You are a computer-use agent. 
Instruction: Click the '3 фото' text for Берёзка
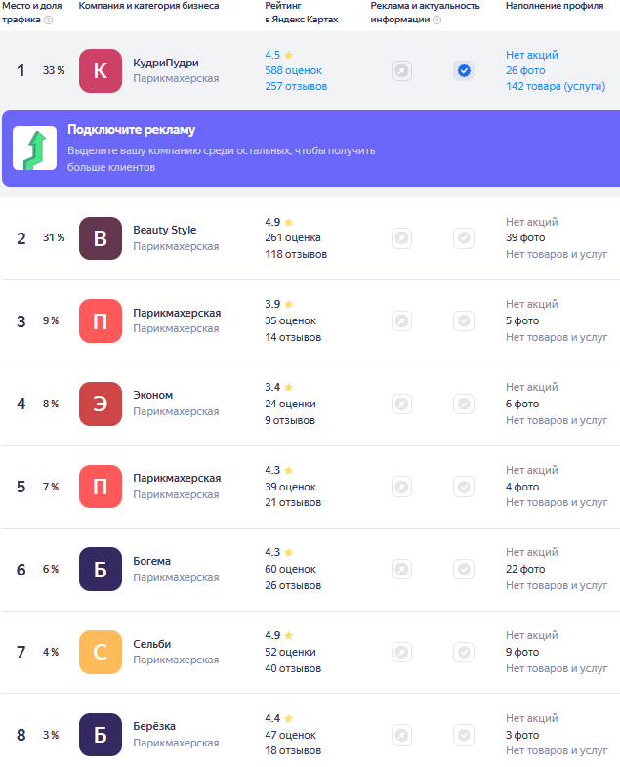pyautogui.click(x=522, y=735)
